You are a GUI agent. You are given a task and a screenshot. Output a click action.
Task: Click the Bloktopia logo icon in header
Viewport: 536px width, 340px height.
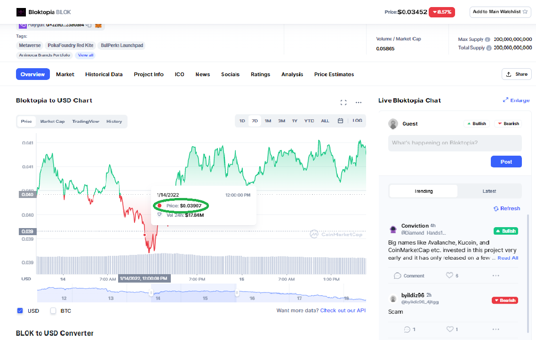click(21, 12)
